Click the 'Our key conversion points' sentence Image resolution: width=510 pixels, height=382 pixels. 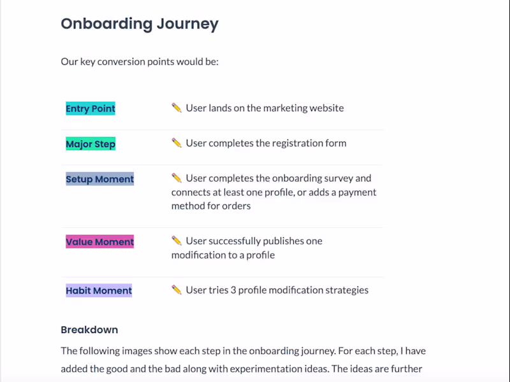pos(140,62)
